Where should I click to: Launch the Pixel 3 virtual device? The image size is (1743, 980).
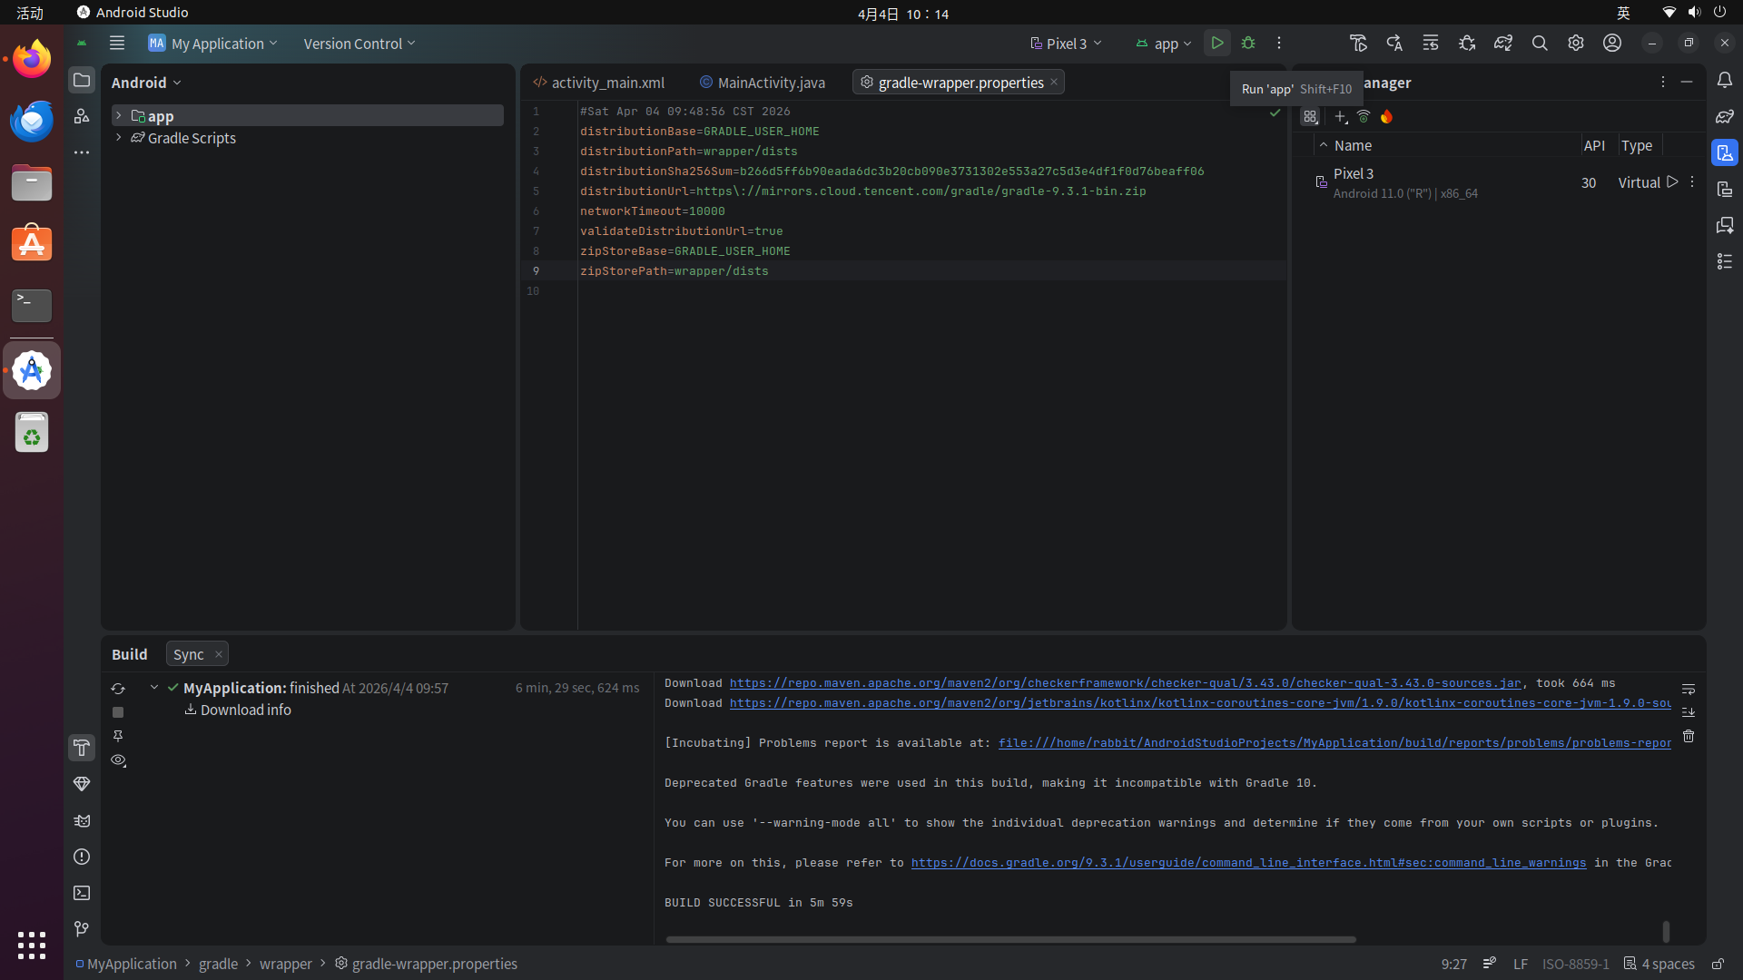pos(1672,182)
